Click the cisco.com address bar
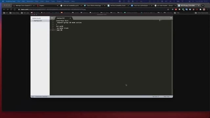The image size is (210, 118). pyautogui.click(x=93, y=10)
